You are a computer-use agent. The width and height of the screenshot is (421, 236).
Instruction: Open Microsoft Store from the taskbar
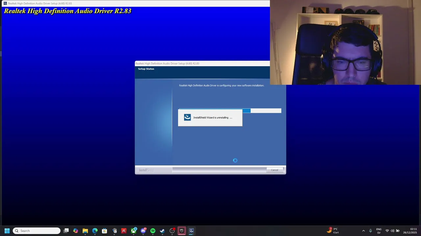pyautogui.click(x=105, y=231)
